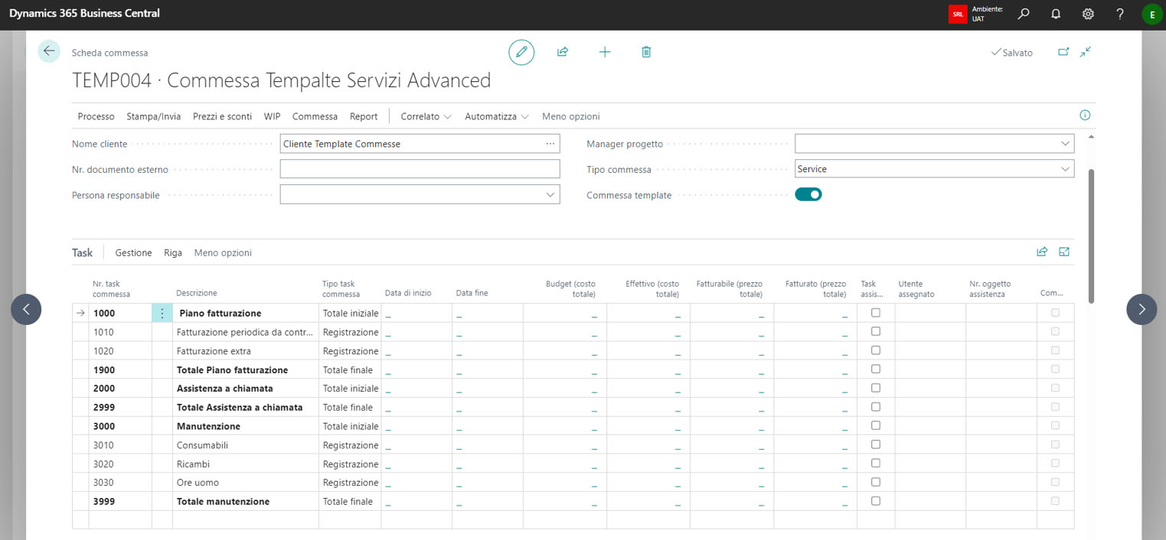Open the Processo menu
1166x540 pixels.
96,116
